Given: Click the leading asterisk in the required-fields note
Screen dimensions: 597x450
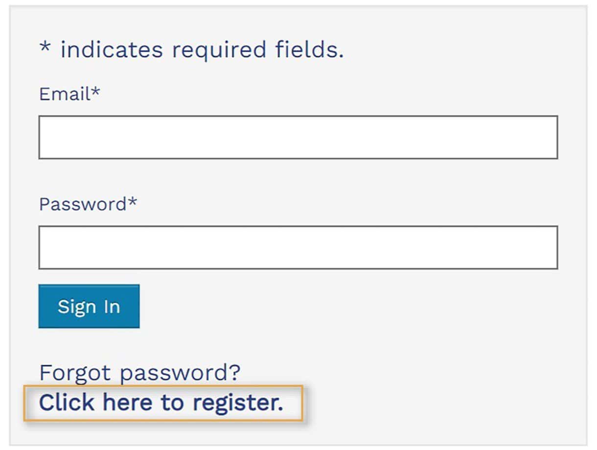Looking at the screenshot, I should pos(45,48).
